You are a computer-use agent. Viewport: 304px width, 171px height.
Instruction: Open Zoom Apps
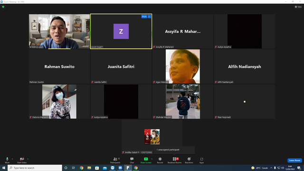201,160
